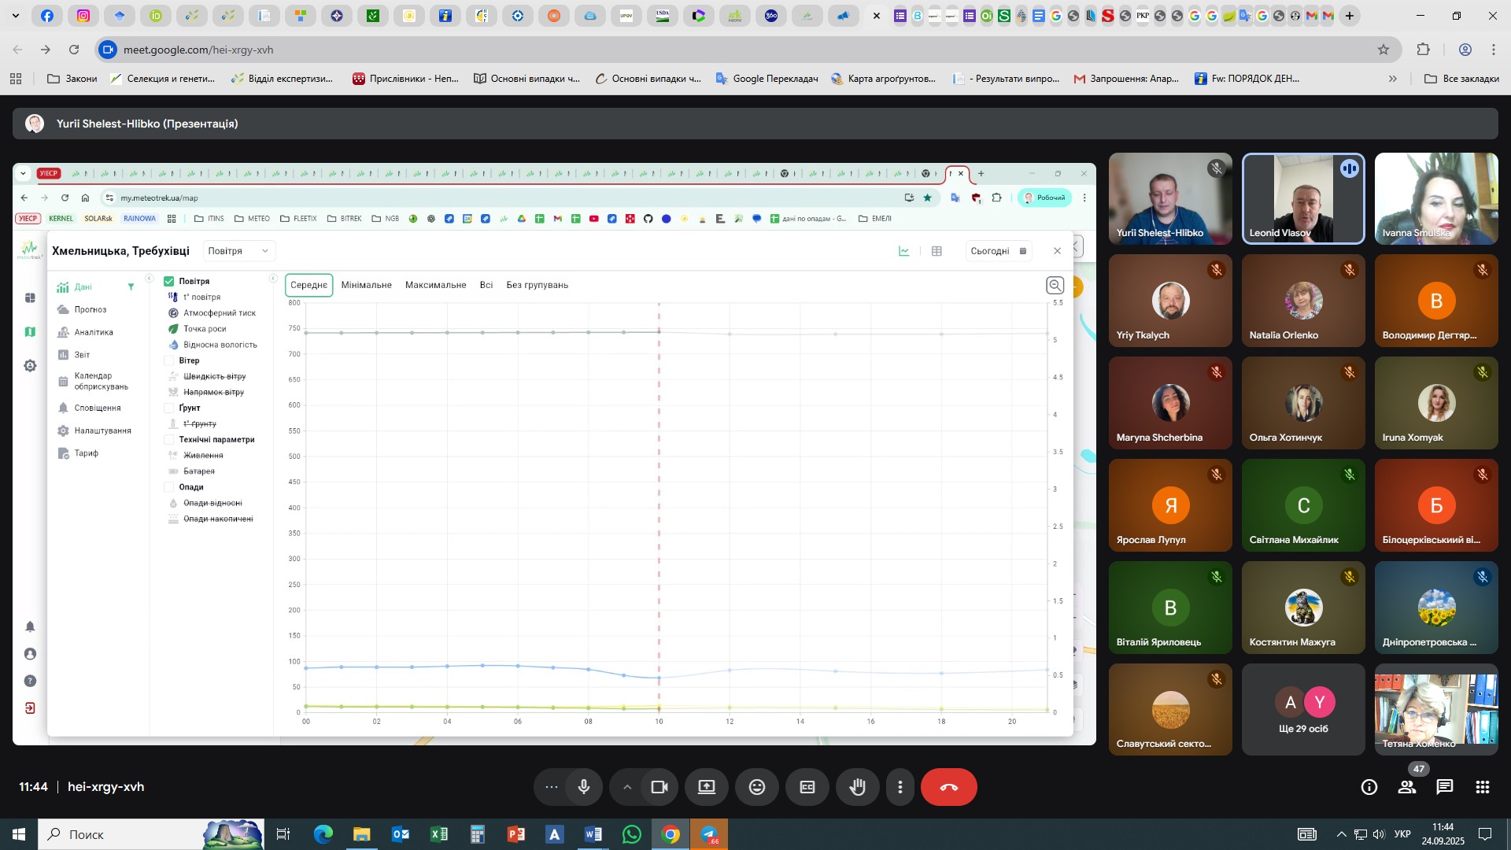Open the Meet activities grid icon

pyautogui.click(x=1483, y=787)
